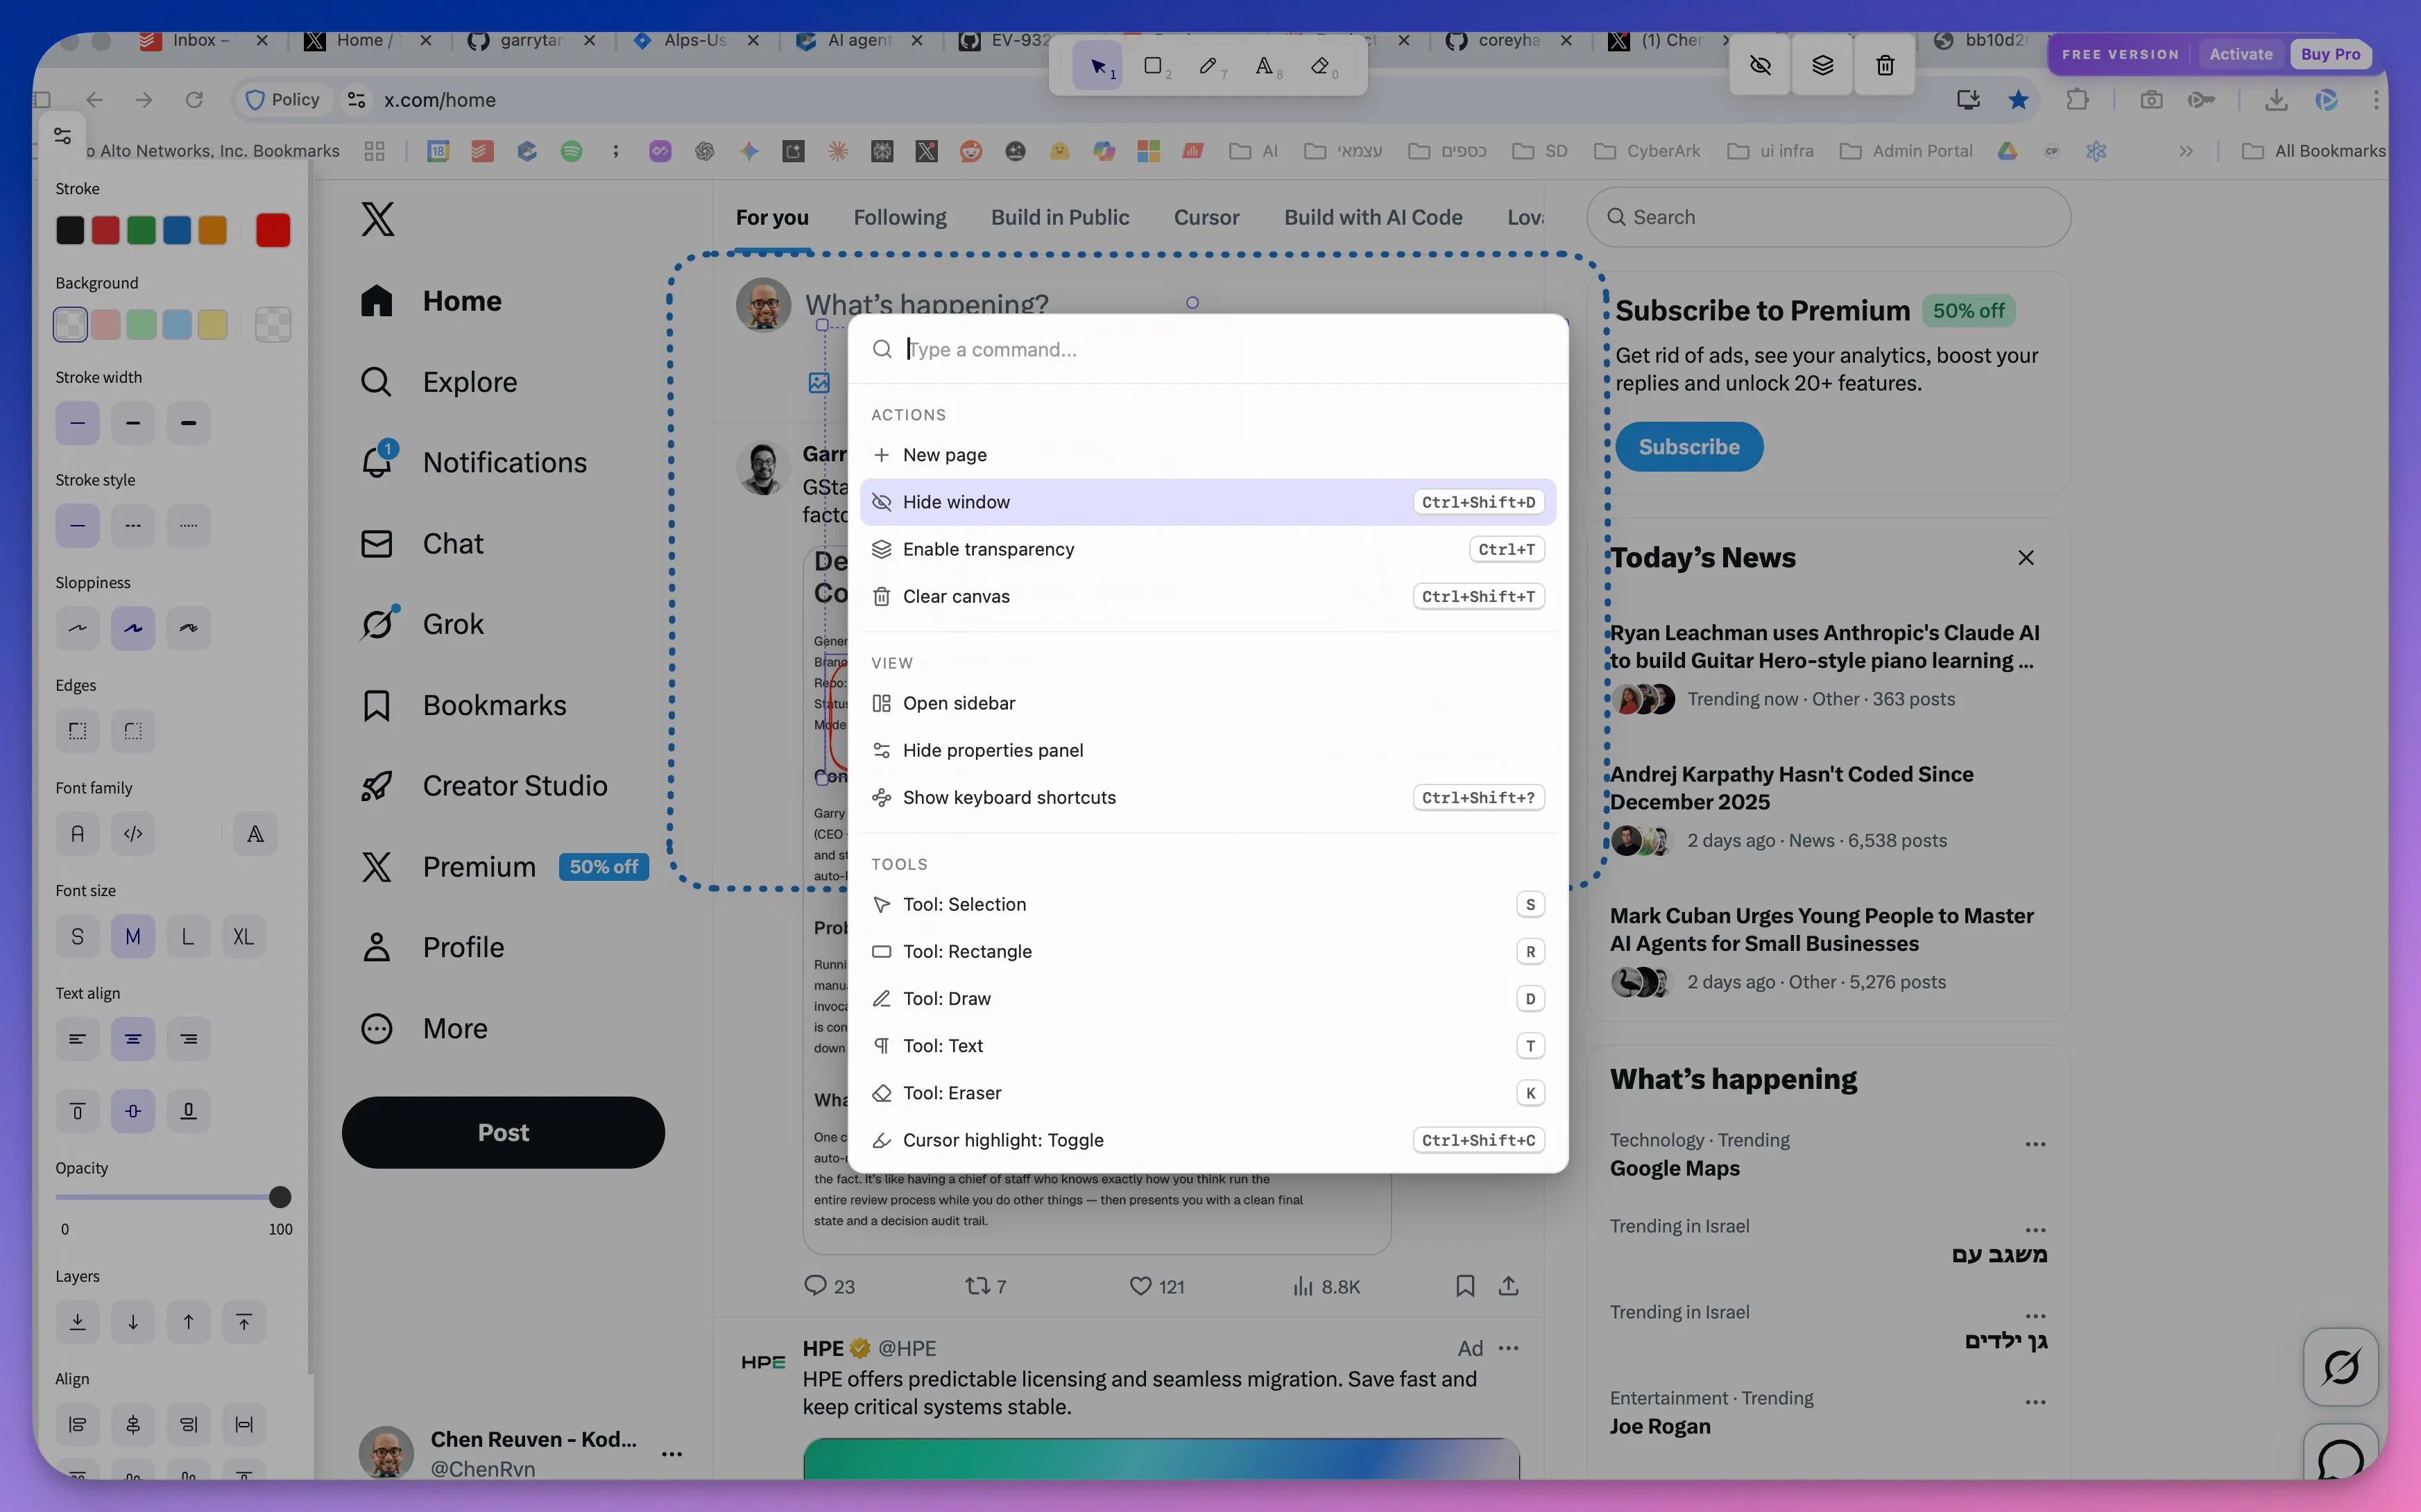
Task: Set font size to XL
Action: 244,937
